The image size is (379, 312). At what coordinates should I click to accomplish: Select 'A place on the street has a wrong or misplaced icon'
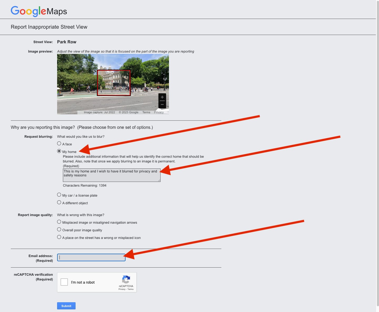coord(59,237)
